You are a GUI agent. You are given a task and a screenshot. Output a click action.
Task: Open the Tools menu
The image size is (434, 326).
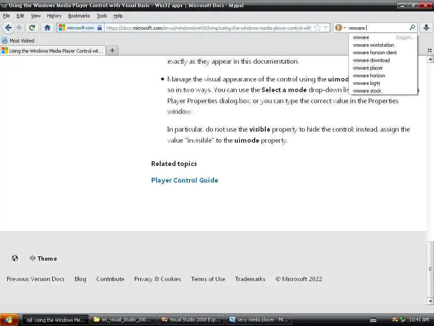click(102, 16)
